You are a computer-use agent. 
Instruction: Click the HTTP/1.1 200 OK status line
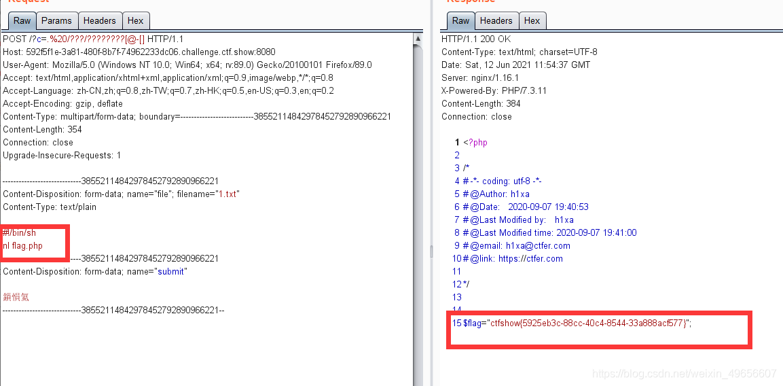[476, 39]
